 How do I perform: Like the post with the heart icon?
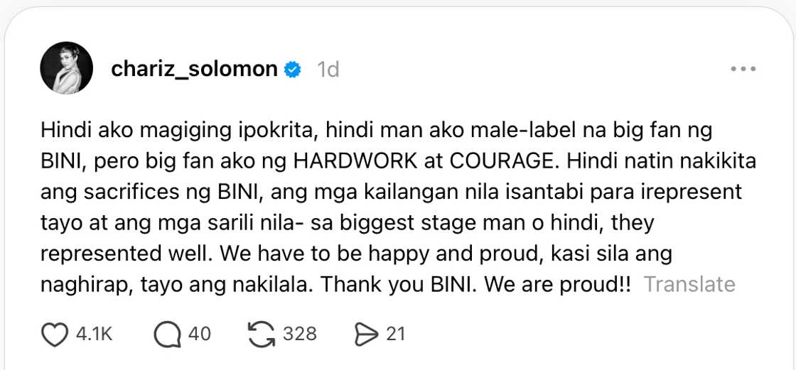pyautogui.click(x=55, y=334)
